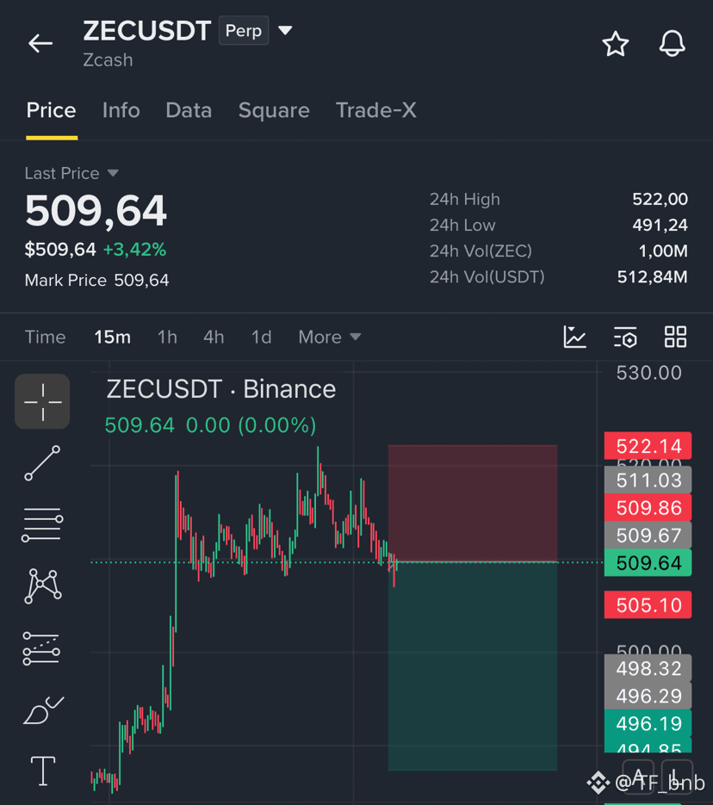Click the 498.32 gray price label

click(648, 668)
